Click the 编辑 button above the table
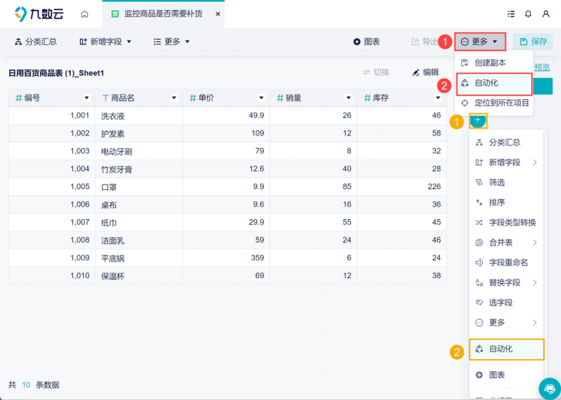The image size is (561, 400). point(425,72)
